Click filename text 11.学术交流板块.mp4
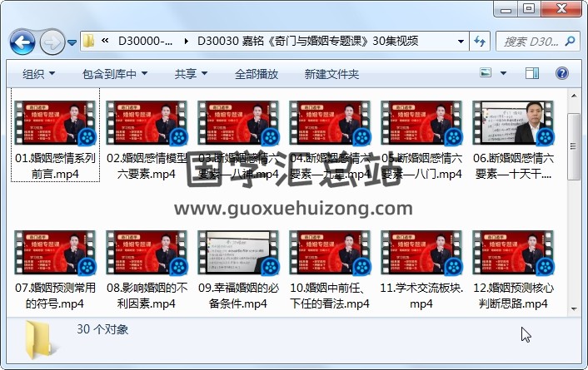 coord(421,295)
